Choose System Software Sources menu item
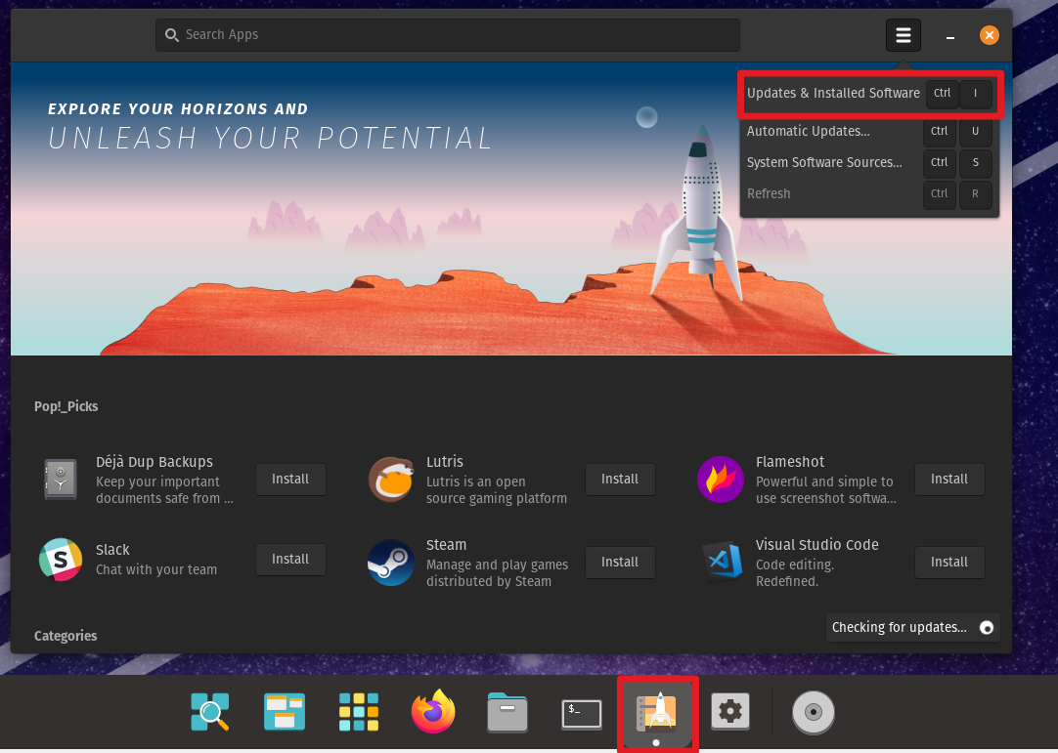The width and height of the screenshot is (1058, 753). click(824, 162)
